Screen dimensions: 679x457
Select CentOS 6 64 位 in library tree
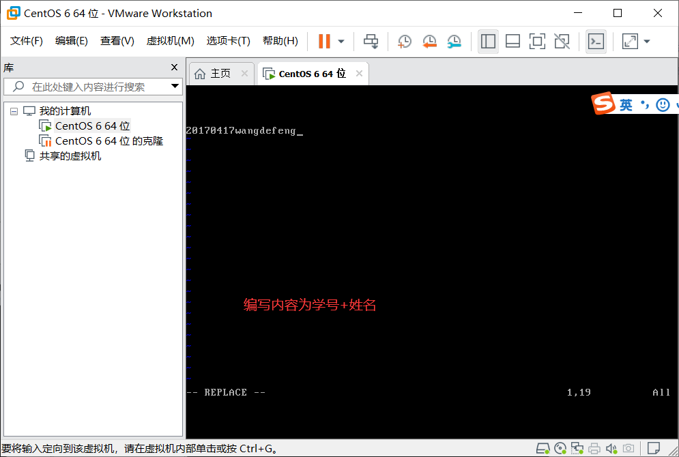coord(92,126)
